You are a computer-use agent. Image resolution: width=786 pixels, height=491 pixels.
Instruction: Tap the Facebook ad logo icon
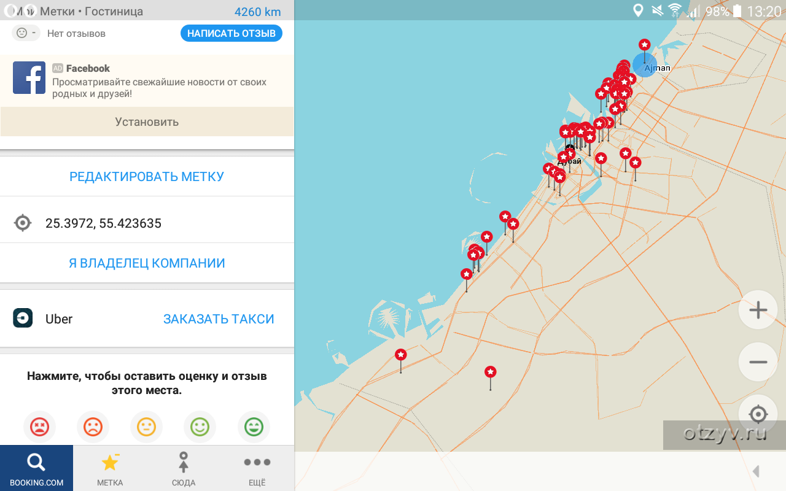pyautogui.click(x=29, y=78)
